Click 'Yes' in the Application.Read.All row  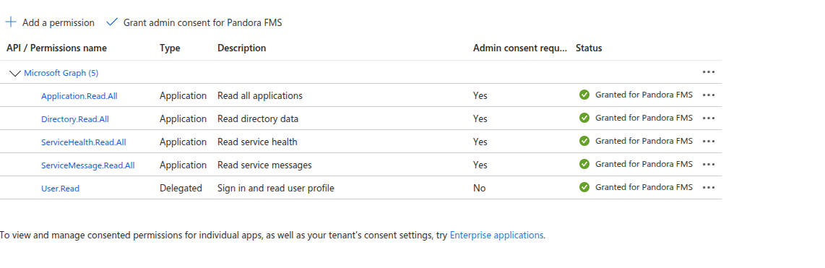click(x=480, y=96)
